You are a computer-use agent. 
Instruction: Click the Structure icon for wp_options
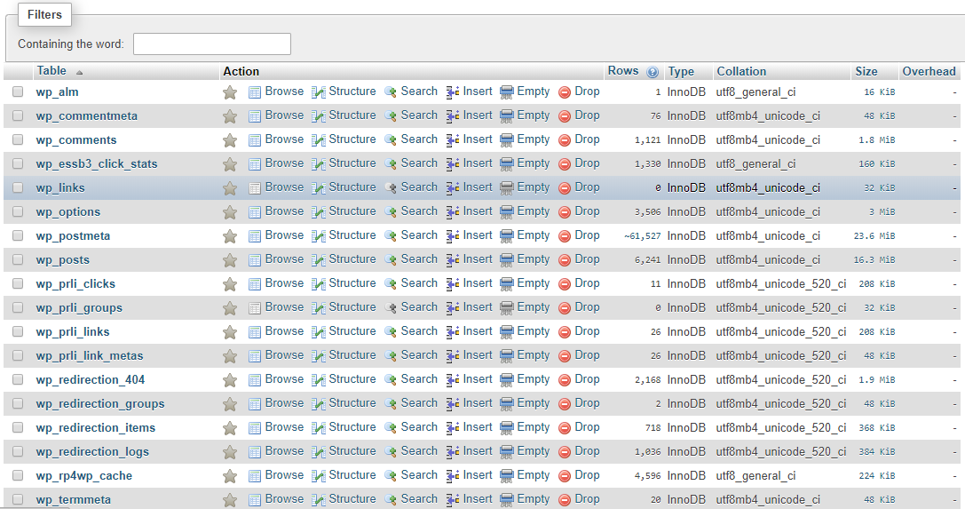(319, 212)
